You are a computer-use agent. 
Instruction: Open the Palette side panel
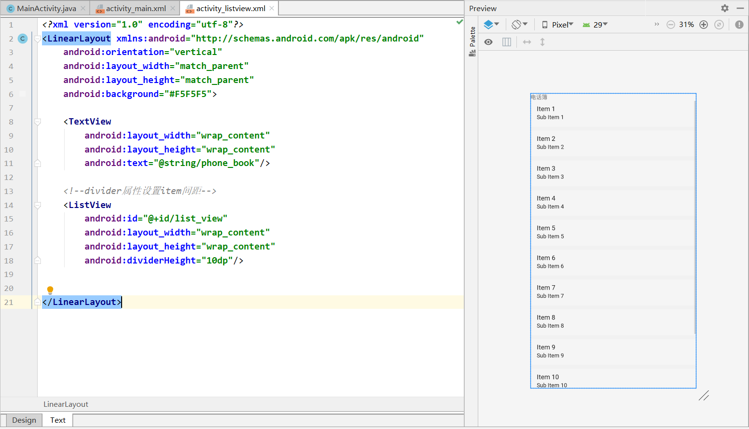pyautogui.click(x=472, y=42)
